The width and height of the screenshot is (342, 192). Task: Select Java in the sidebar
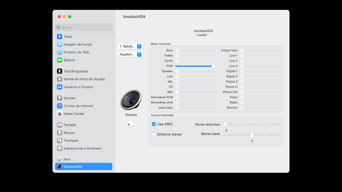point(84,159)
